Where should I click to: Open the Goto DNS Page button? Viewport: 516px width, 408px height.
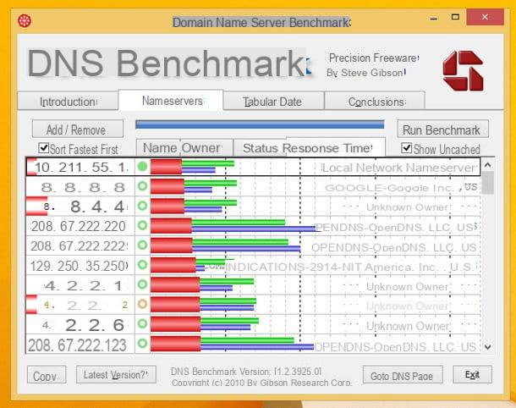[x=403, y=375]
